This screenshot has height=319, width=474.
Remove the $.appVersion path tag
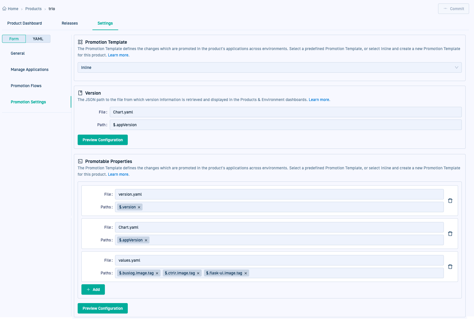(146, 240)
